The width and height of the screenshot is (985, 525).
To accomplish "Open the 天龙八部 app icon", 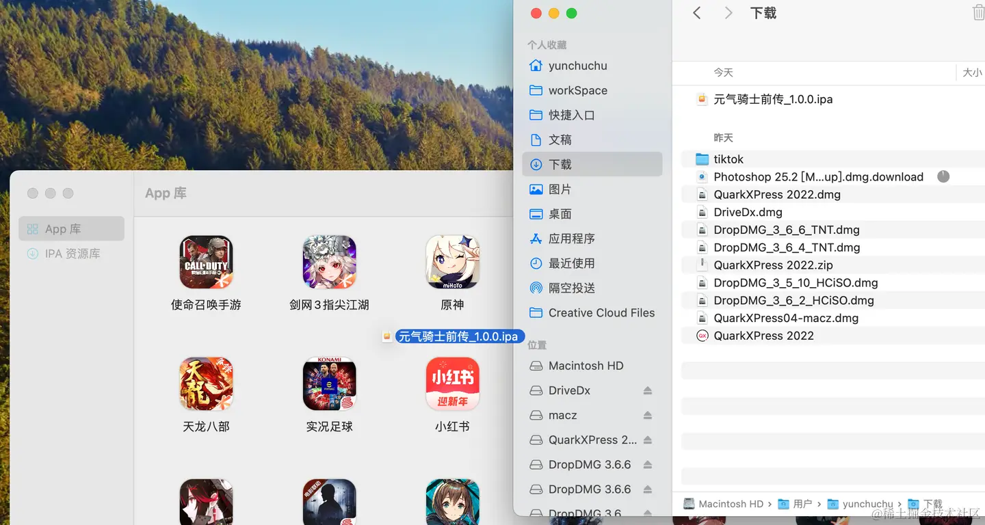I will point(206,383).
